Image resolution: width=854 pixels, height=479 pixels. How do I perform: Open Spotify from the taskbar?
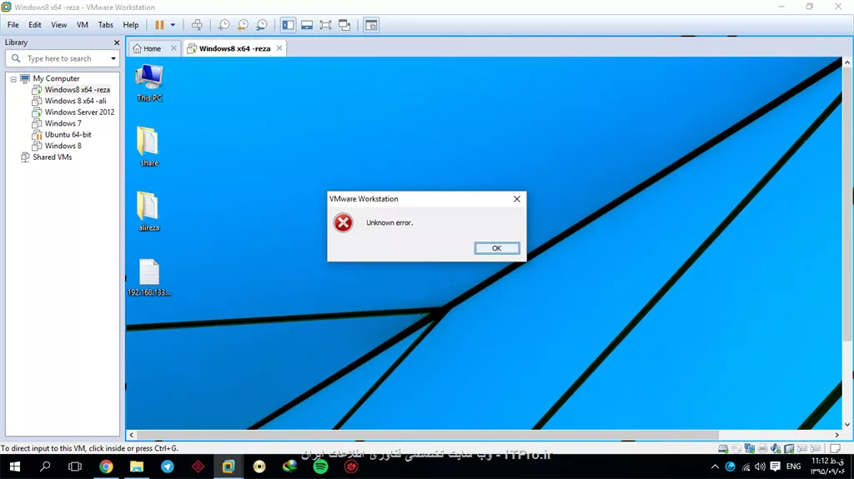coord(321,467)
